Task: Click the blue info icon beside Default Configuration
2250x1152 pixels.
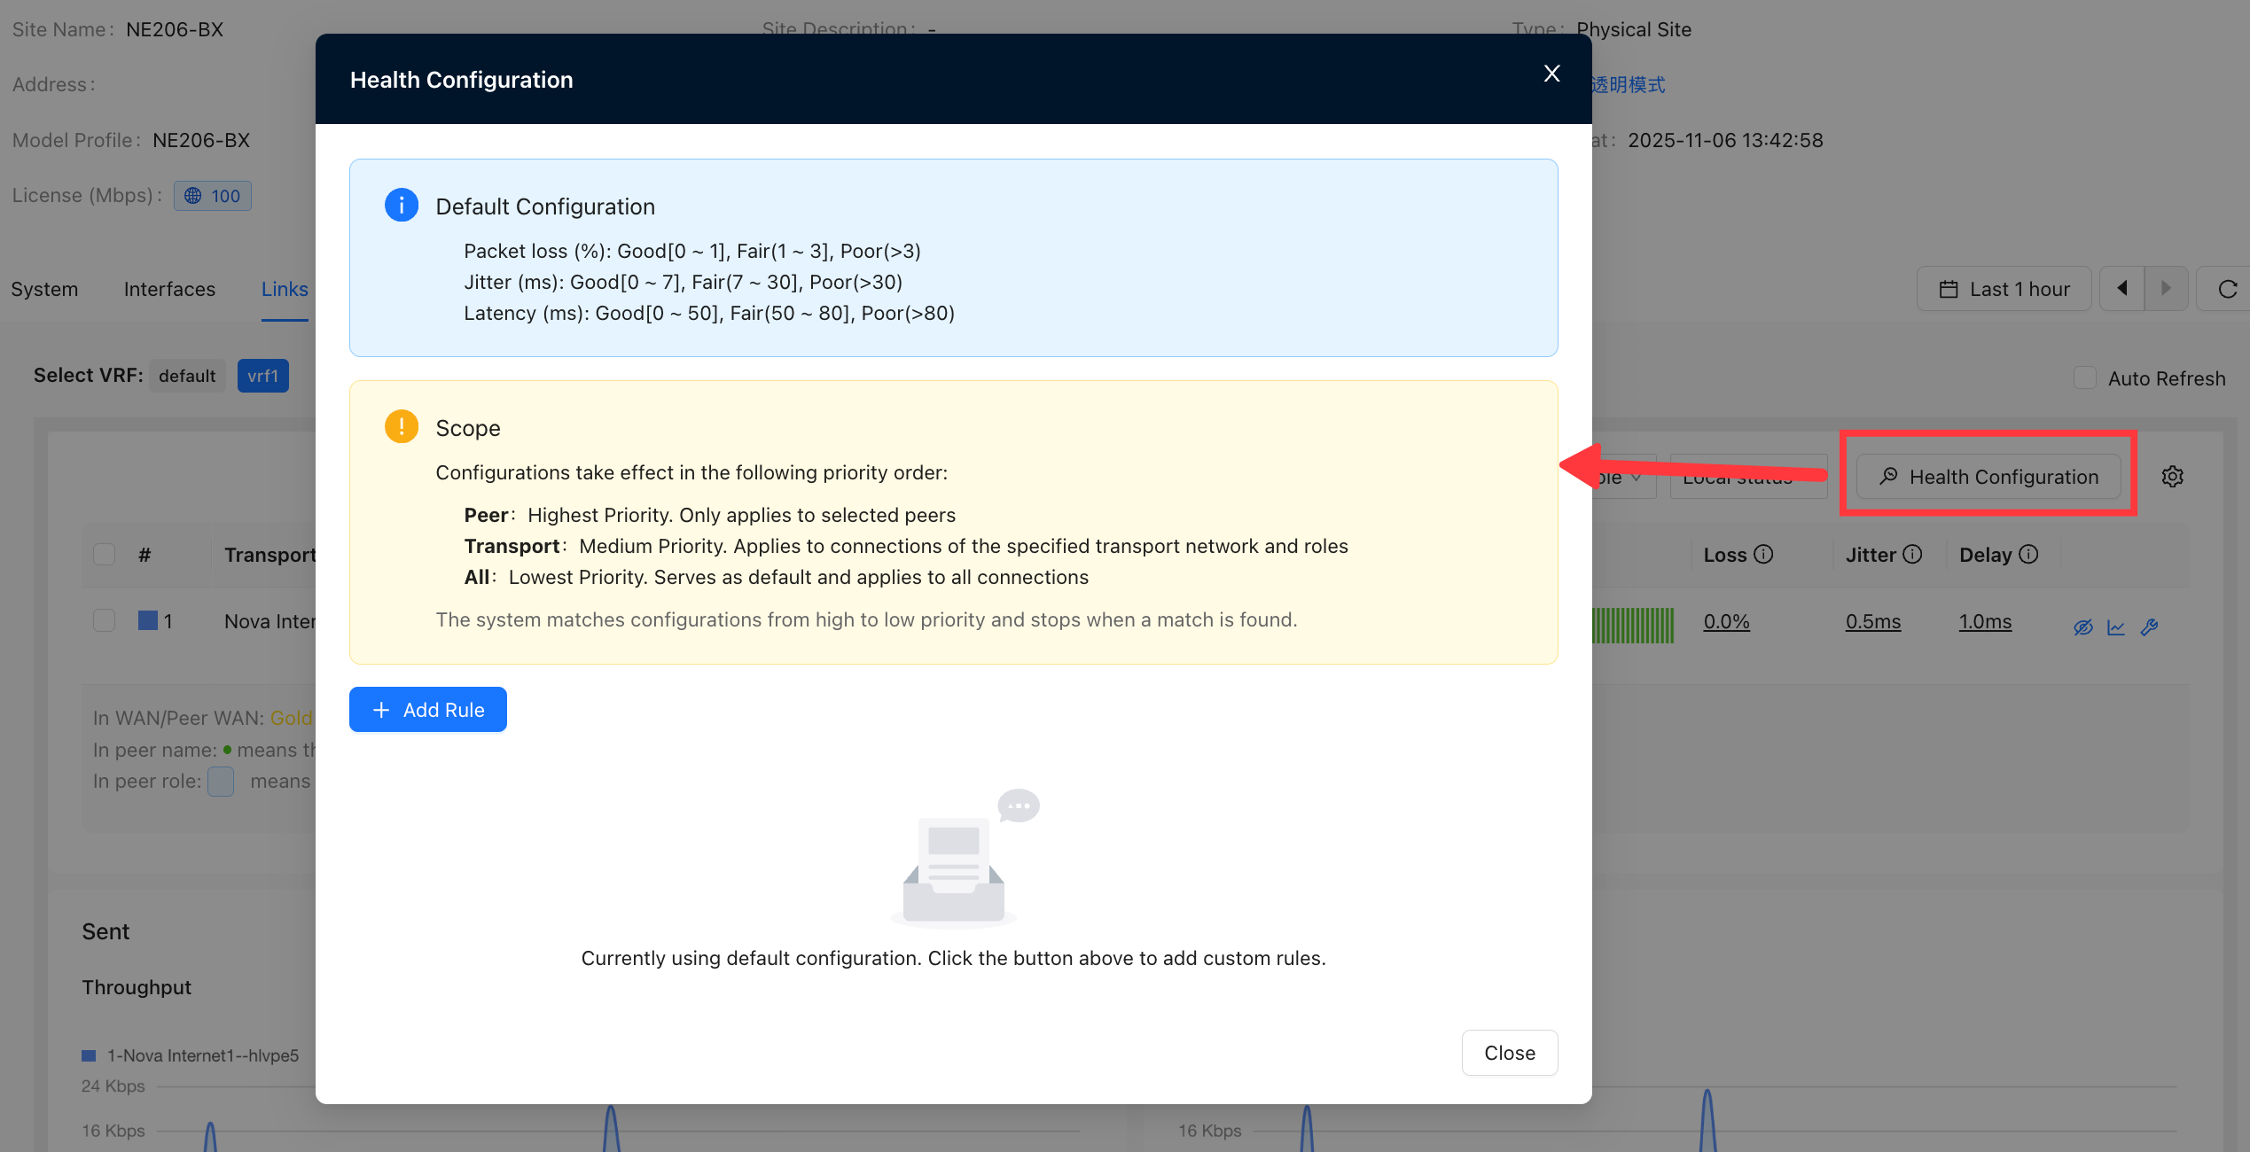Action: point(402,205)
